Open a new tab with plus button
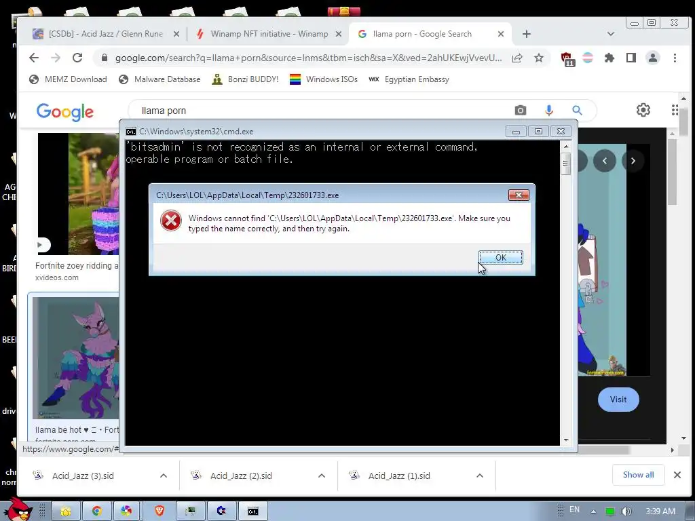Image resolution: width=695 pixels, height=521 pixels. (x=526, y=34)
